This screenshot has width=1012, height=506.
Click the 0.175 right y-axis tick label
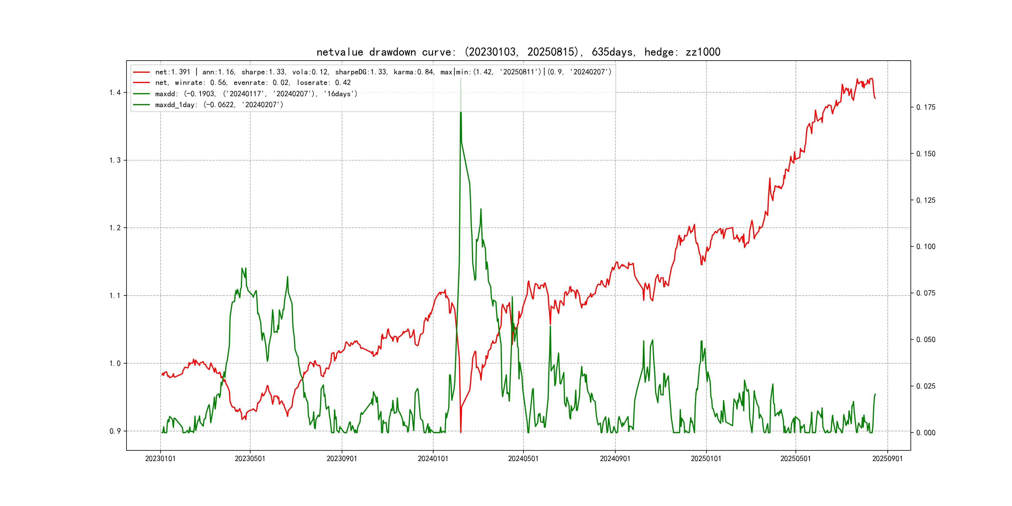tap(925, 107)
